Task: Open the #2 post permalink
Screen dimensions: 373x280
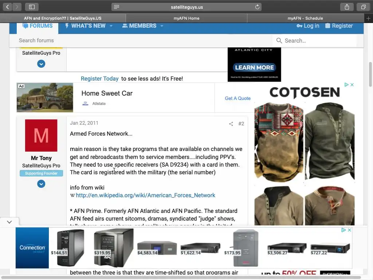Action: point(241,124)
